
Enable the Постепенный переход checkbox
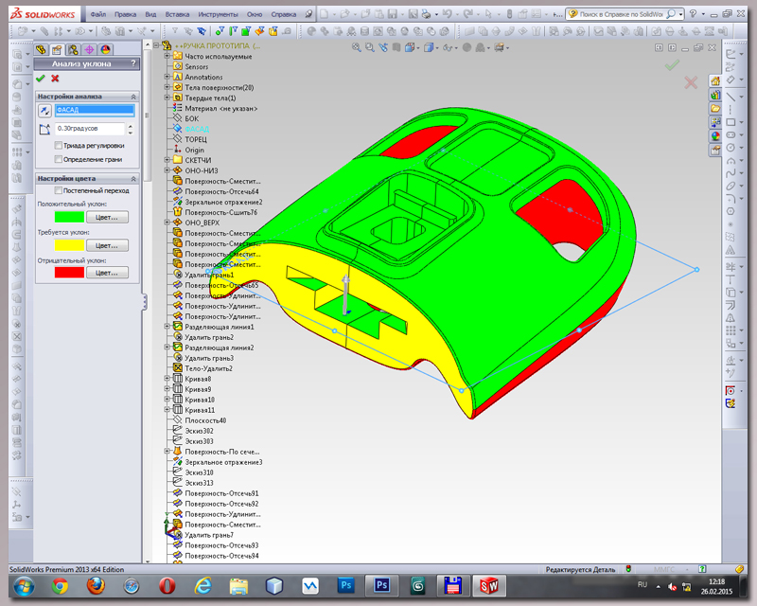59,190
